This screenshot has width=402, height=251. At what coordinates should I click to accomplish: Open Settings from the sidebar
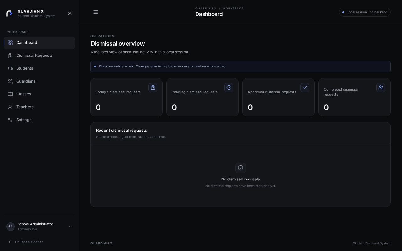pos(40,120)
